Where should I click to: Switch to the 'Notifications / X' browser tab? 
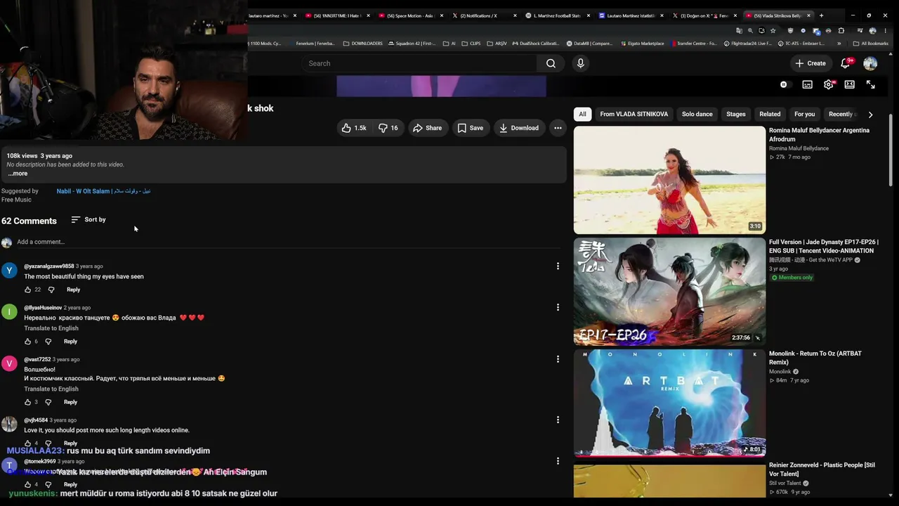pos(485,15)
